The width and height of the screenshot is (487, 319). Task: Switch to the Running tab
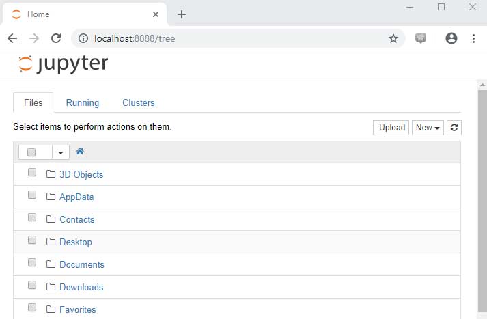point(83,103)
